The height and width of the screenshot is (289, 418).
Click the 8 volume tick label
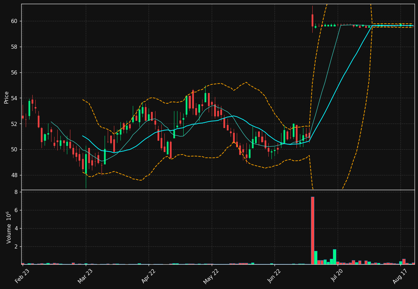point(16,192)
